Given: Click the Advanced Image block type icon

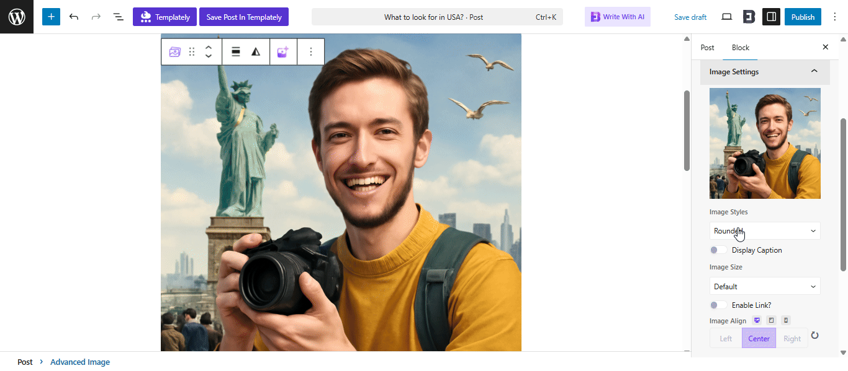Looking at the screenshot, I should [175, 52].
